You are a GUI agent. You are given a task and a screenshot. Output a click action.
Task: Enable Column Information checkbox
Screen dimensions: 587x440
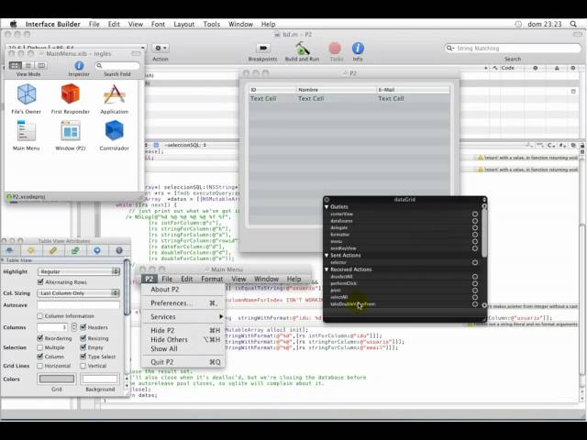[x=40, y=315]
